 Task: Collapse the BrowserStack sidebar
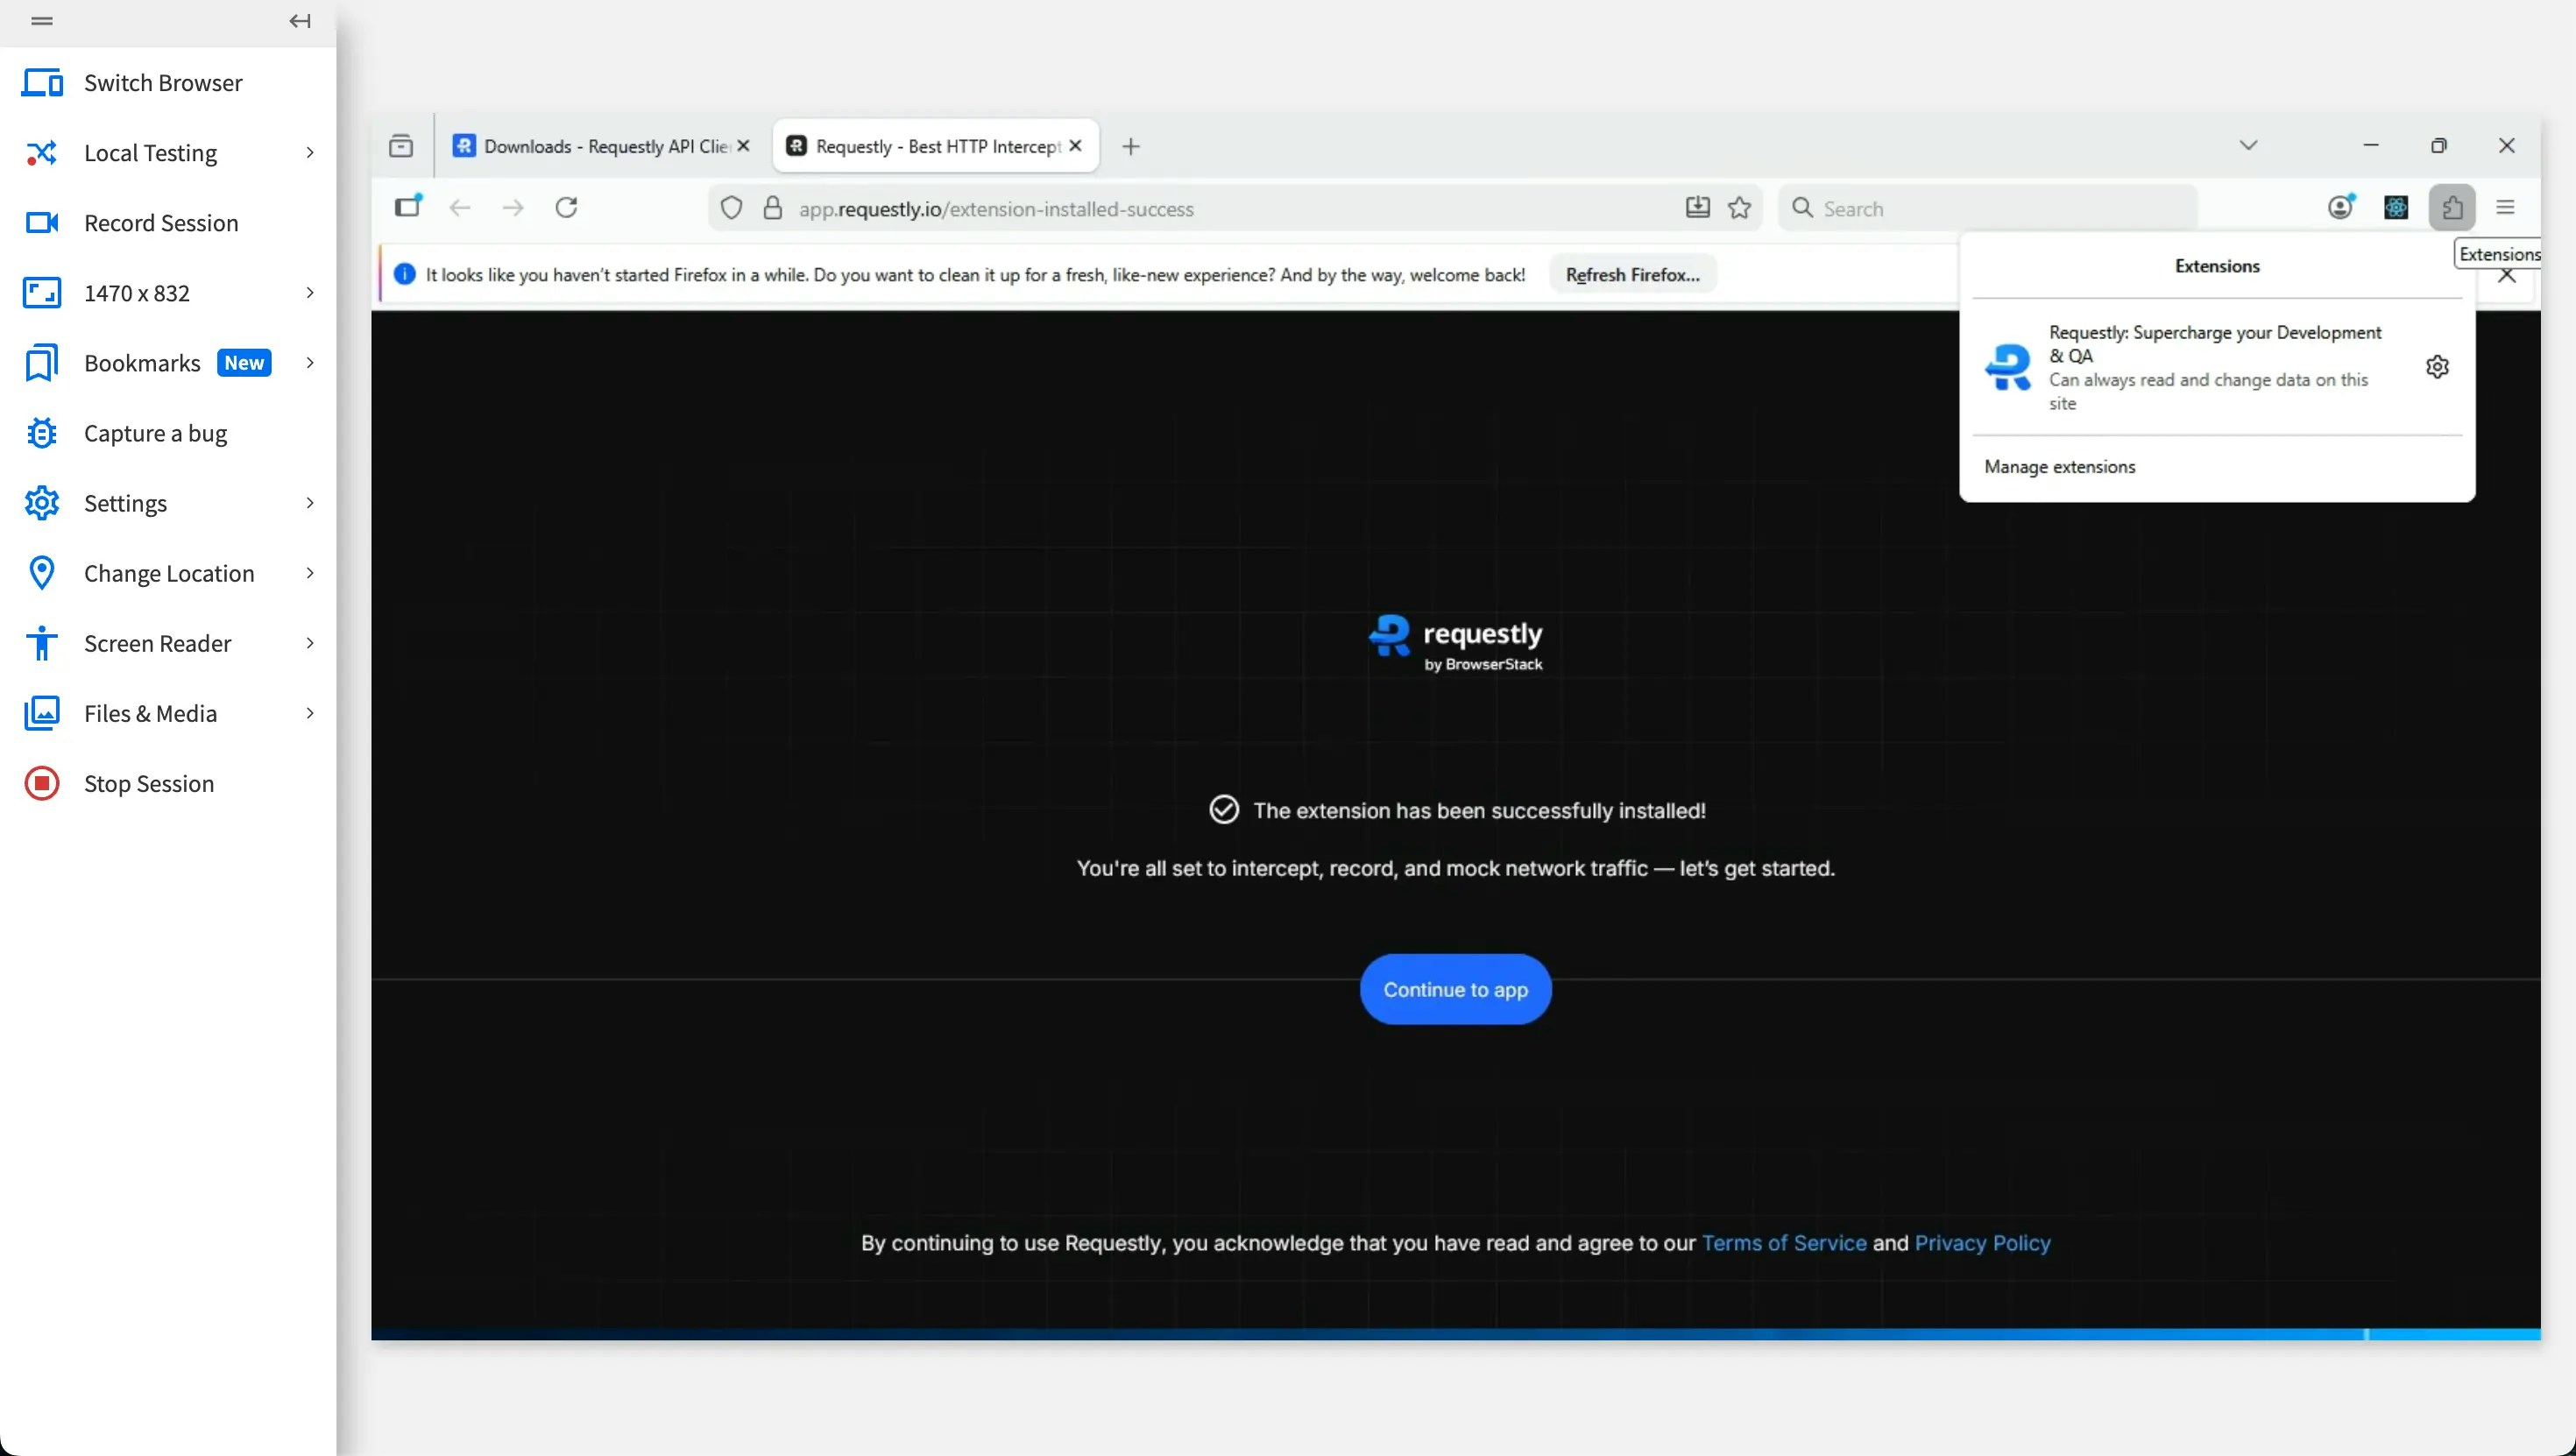point(298,20)
